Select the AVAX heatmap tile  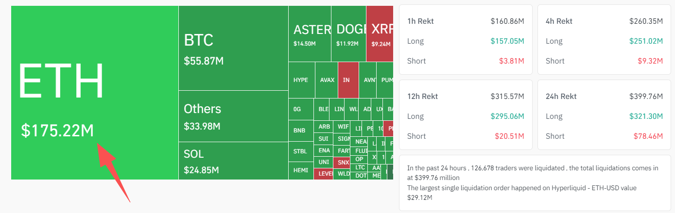click(x=327, y=80)
